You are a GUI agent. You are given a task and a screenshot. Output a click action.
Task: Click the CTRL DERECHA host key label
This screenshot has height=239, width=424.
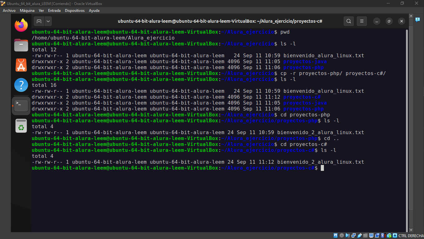coord(411,236)
